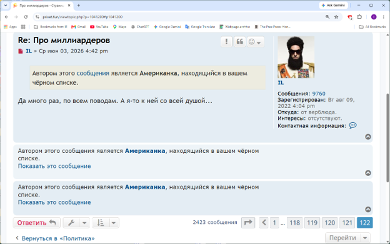Go to page 121

[x=347, y=223]
